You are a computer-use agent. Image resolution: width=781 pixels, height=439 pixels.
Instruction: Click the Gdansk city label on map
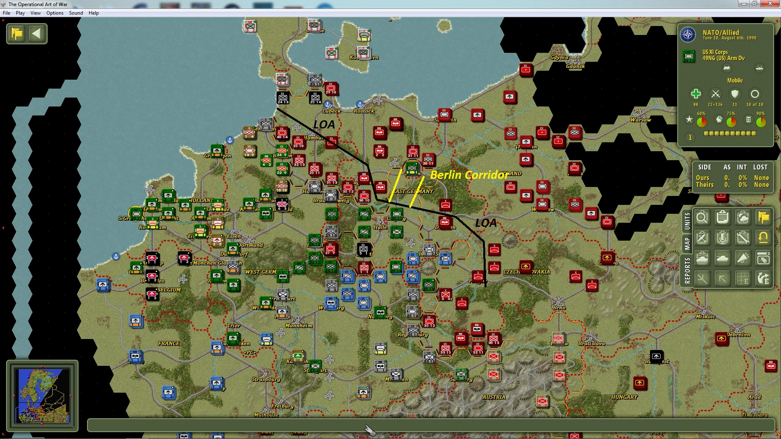point(575,66)
